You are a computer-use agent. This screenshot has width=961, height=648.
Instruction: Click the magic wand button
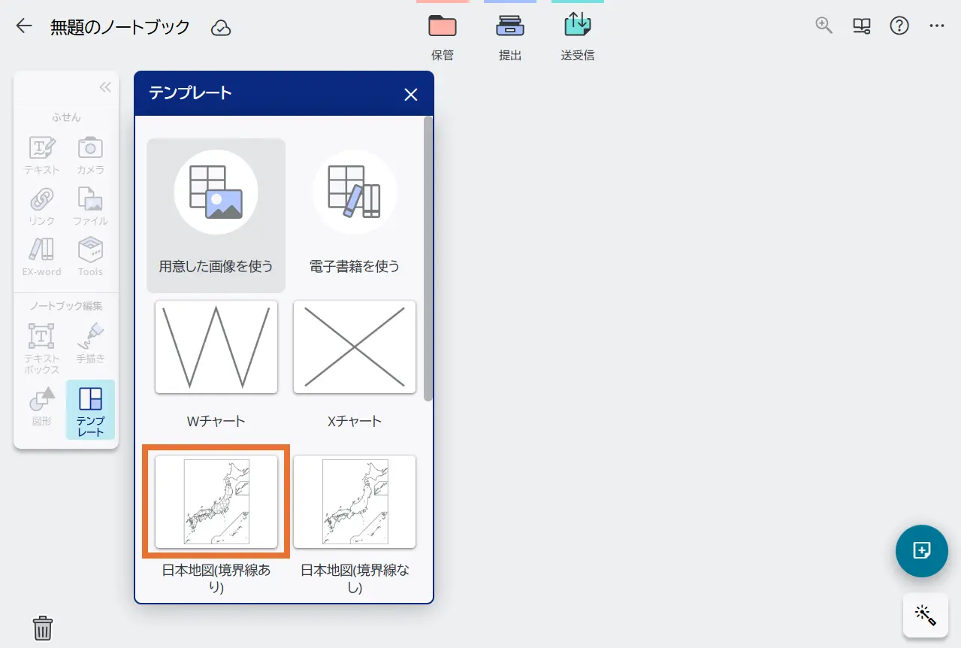pyautogui.click(x=925, y=615)
